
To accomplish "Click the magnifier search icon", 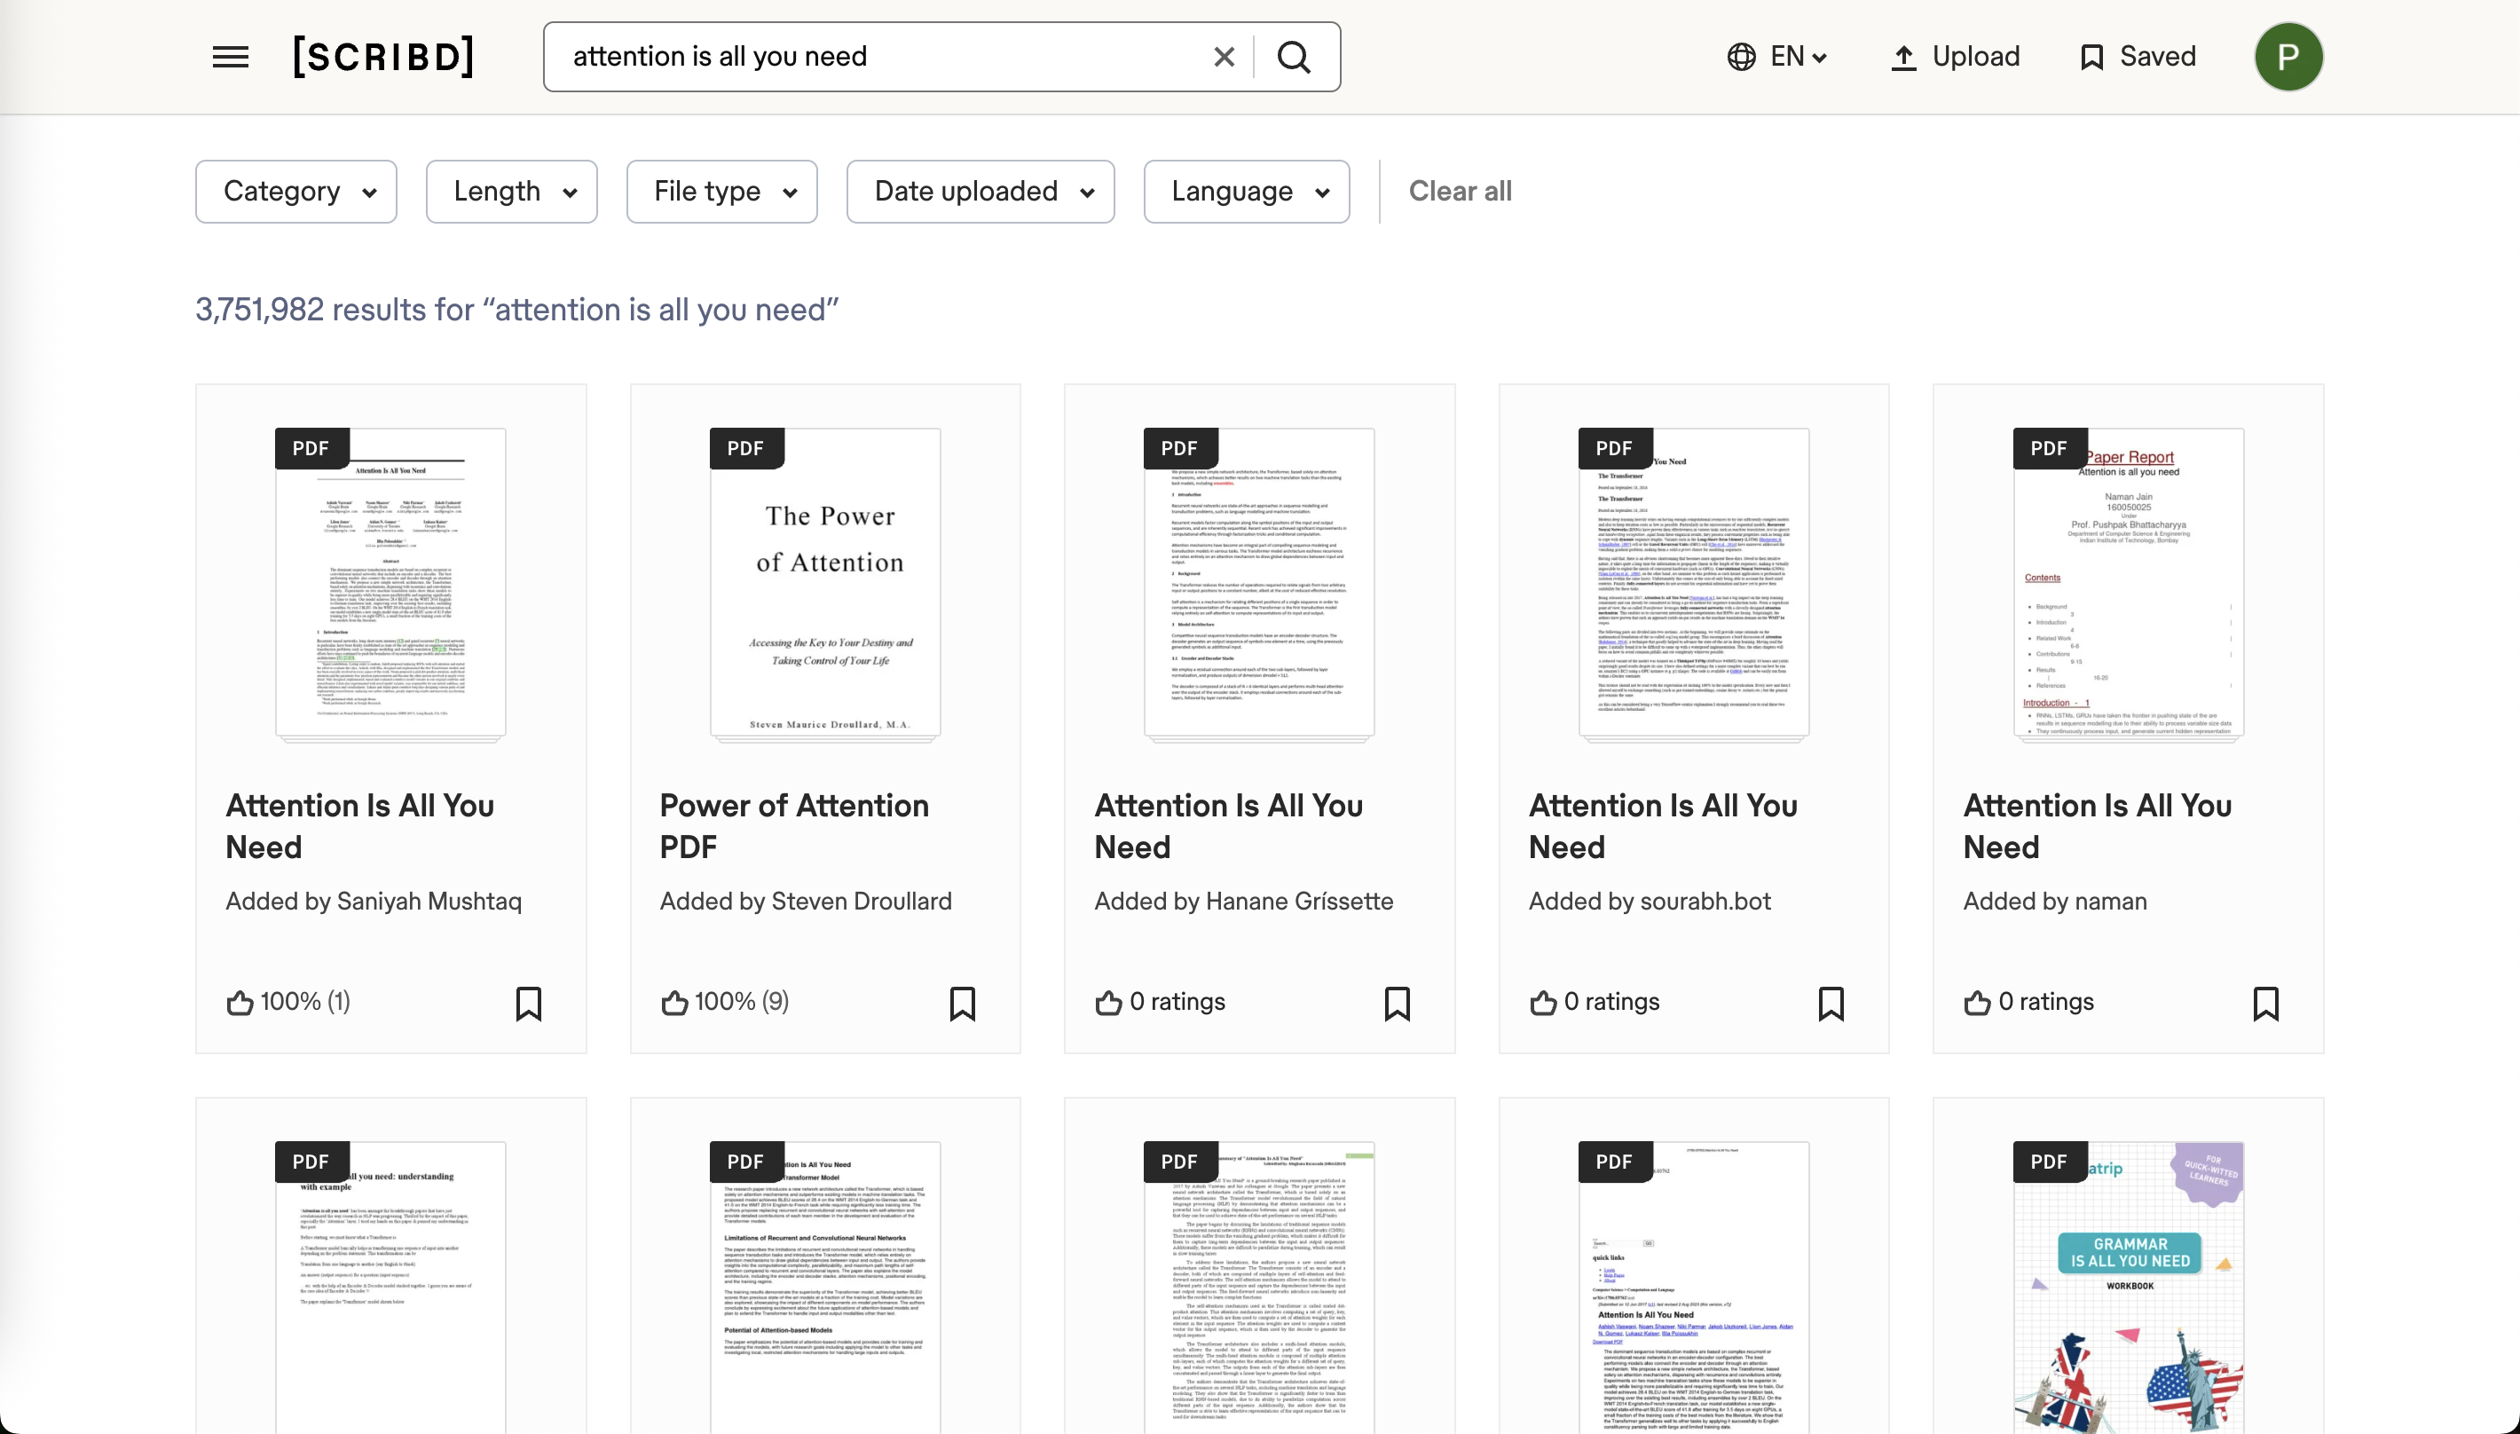I will pyautogui.click(x=1294, y=57).
